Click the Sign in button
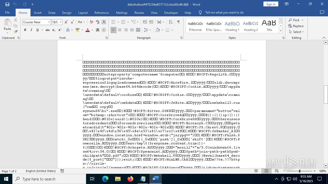 pyautogui.click(x=271, y=4)
